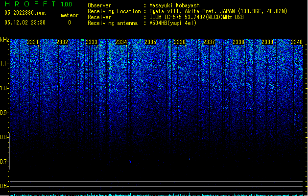Click the 0.8 frequency axis label
Screen dimensions: 308x196
tap(4, 137)
